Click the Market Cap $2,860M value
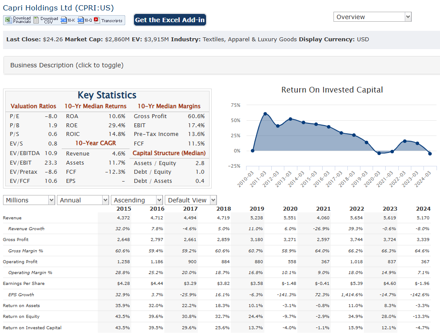 click(117, 40)
